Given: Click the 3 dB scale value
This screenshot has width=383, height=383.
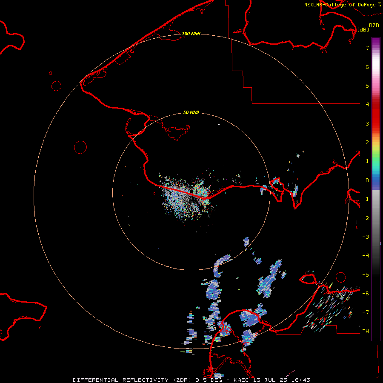Looking at the screenshot, I should (367, 123).
